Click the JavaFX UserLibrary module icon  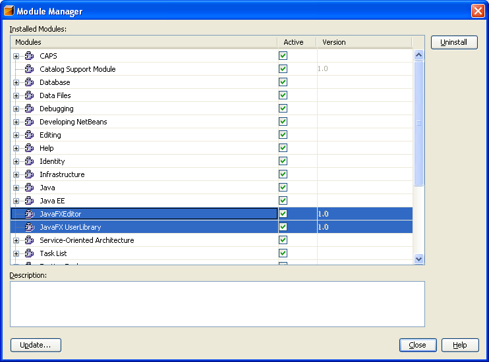(29, 227)
